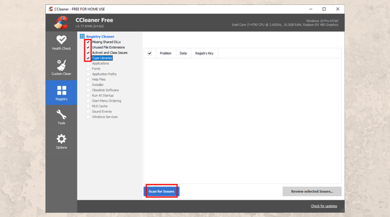Click CCleaner title bar app icon
Screen dimensions: 390x217
coord(51,9)
